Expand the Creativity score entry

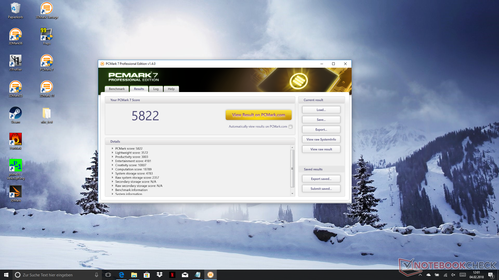tap(113, 165)
